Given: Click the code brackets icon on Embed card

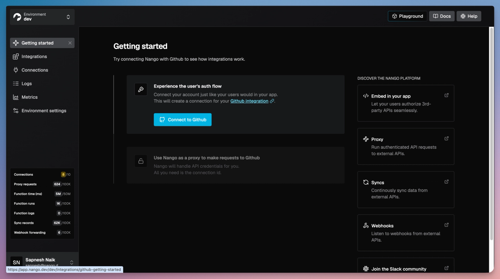Looking at the screenshot, I should [x=366, y=96].
